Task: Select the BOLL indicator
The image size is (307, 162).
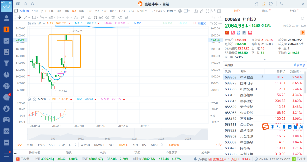Action: pos(30,145)
